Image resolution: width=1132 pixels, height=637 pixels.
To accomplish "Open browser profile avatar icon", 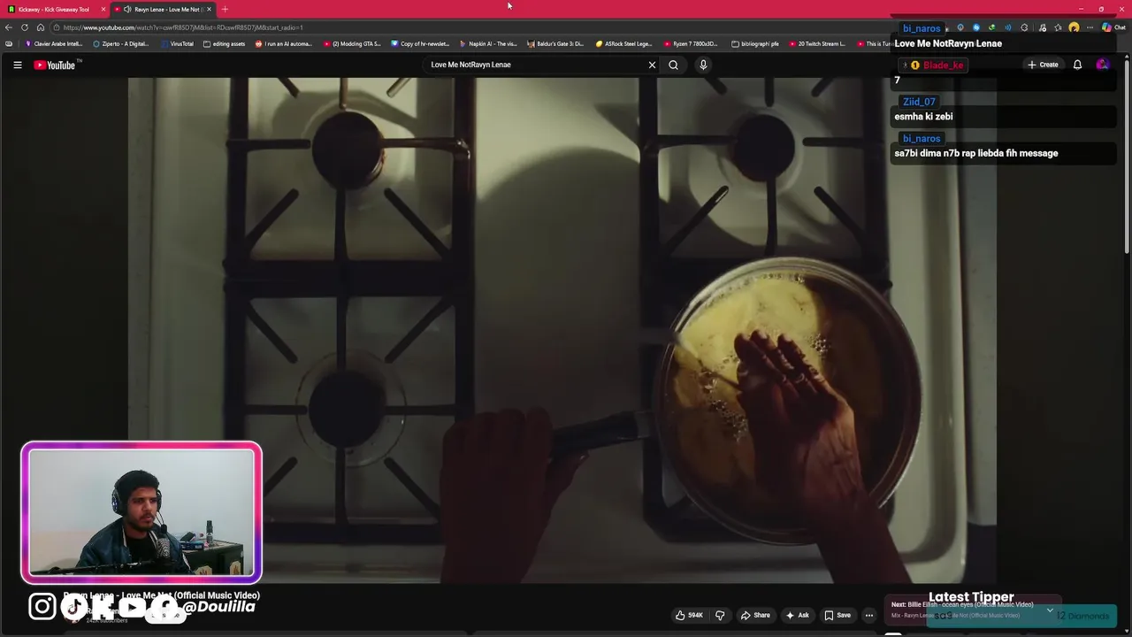I will (1074, 27).
